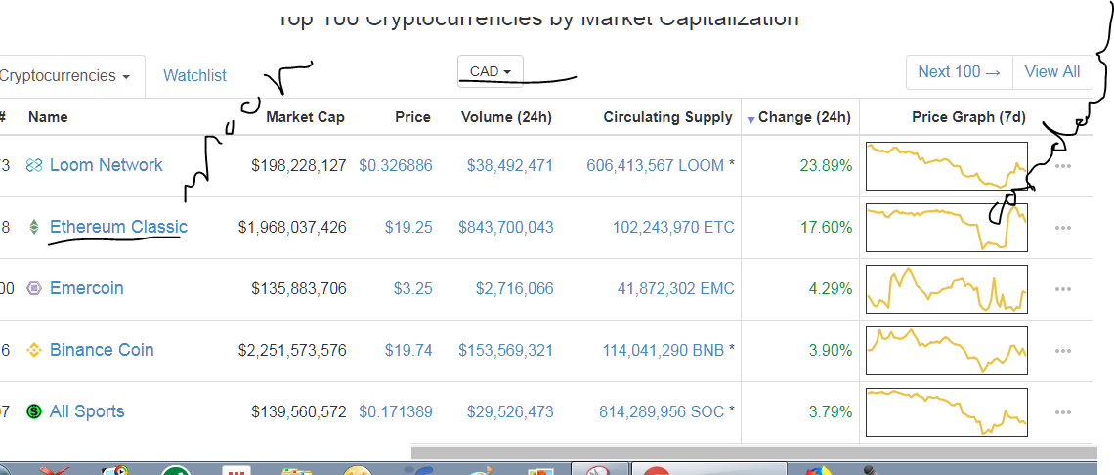Switch to the Watchlist tab
Image resolution: width=1114 pixels, height=475 pixels.
194,75
